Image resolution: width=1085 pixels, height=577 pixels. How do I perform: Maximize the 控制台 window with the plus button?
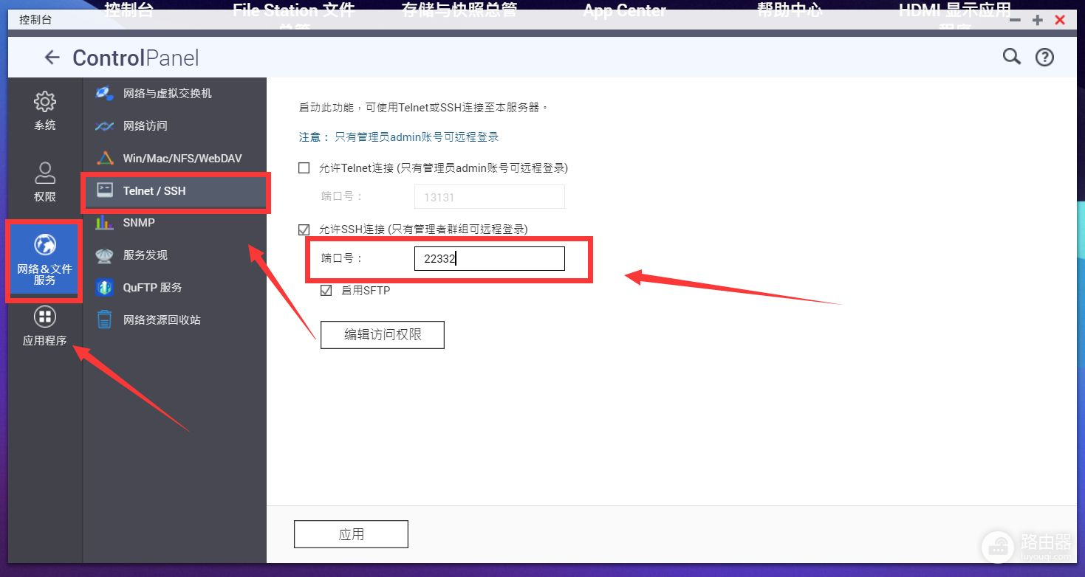1038,21
